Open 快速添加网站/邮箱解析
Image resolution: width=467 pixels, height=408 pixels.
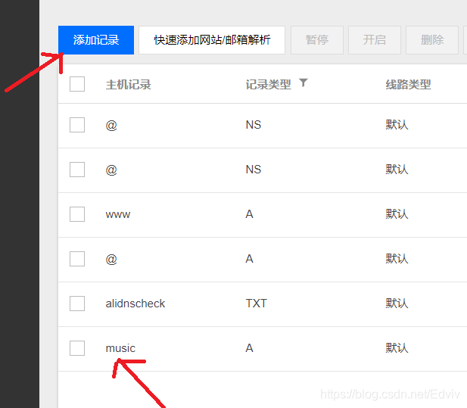tap(212, 40)
